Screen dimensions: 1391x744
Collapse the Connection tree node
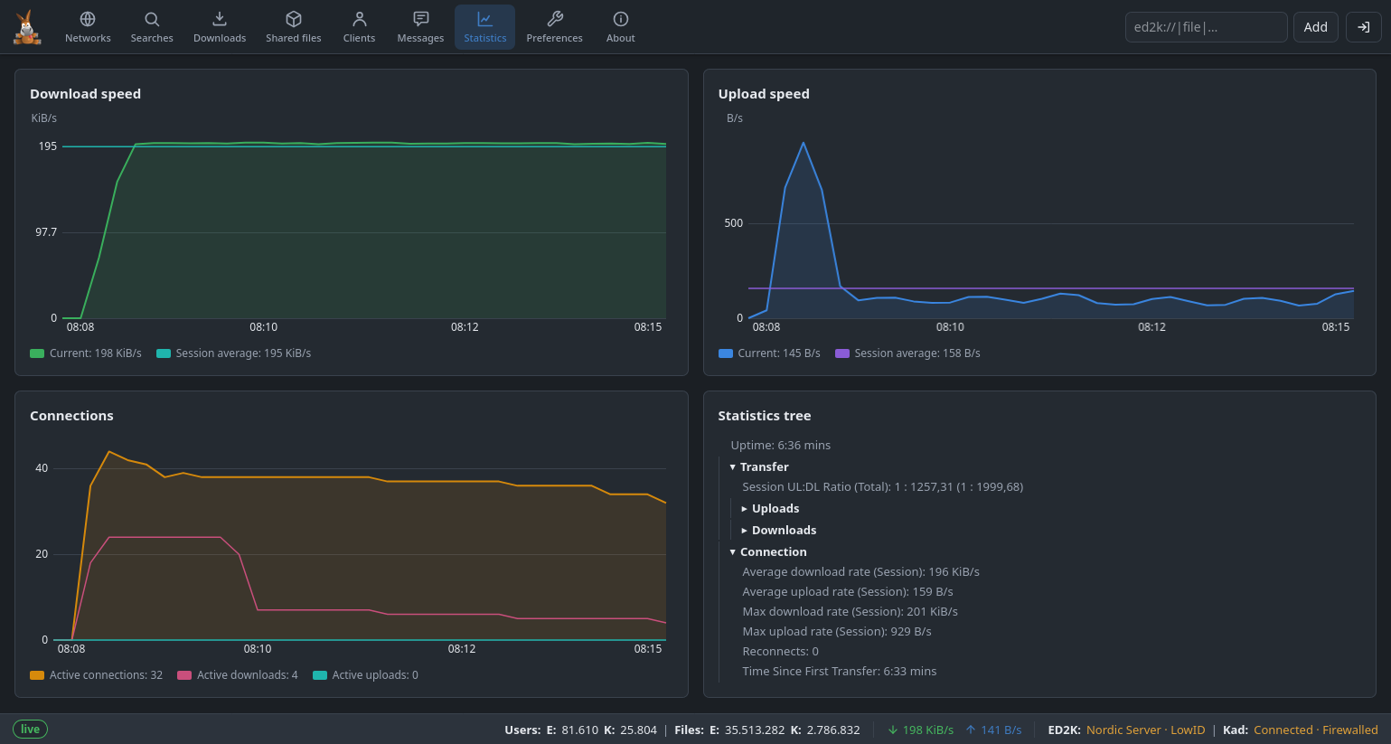732,552
